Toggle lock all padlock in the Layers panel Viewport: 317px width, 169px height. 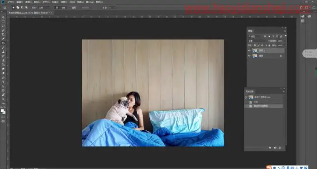[x=269, y=46]
